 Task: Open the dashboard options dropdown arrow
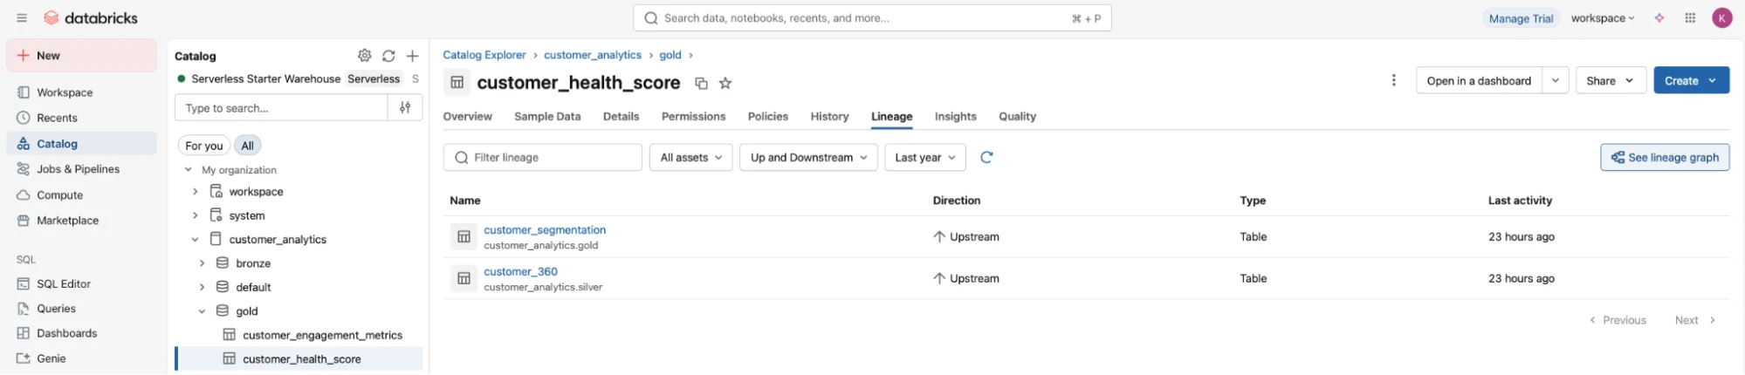[1555, 81]
